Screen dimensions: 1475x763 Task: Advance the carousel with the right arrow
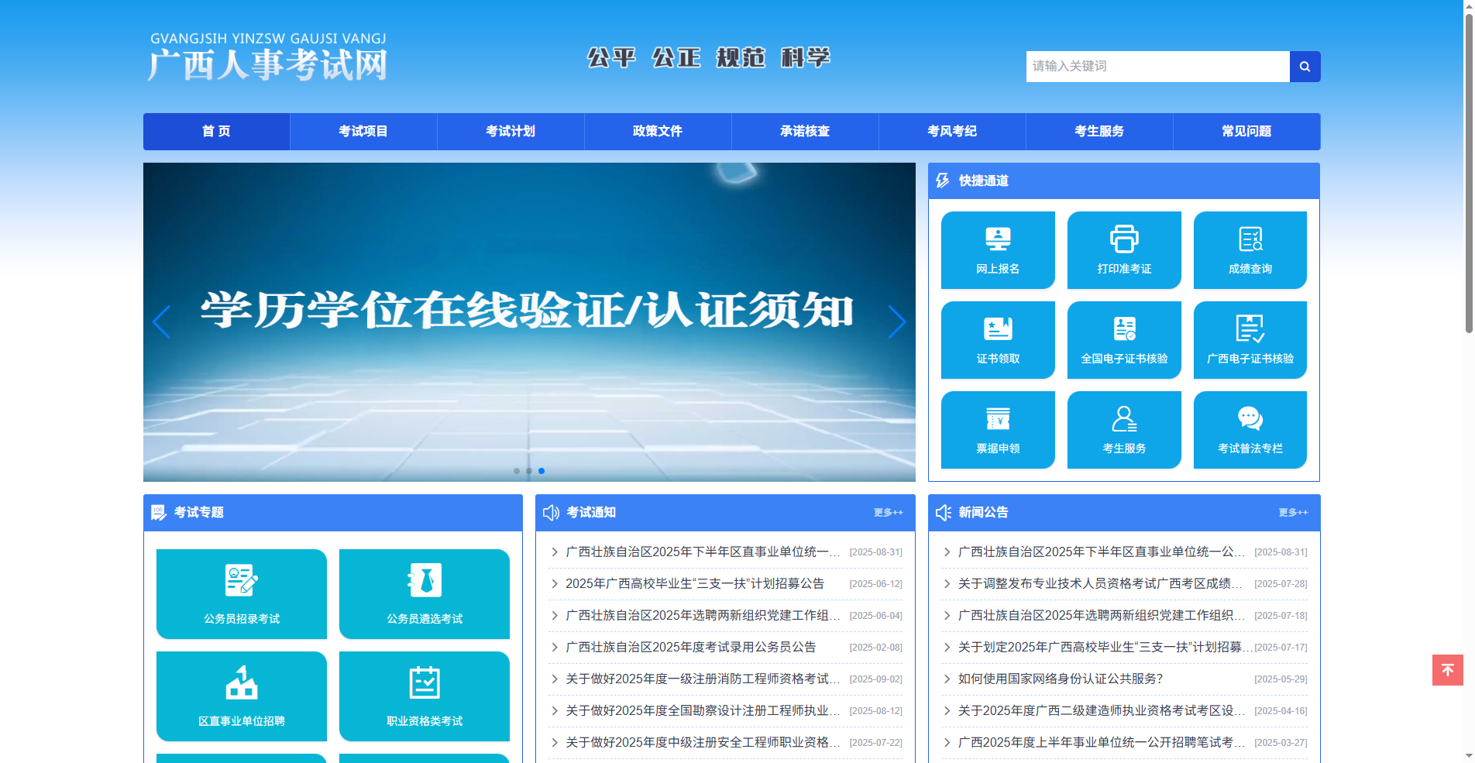[897, 321]
